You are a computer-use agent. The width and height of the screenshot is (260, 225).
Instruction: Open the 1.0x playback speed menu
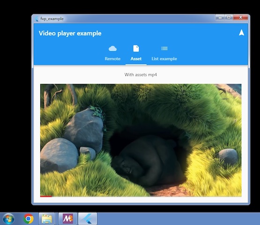click(x=232, y=91)
